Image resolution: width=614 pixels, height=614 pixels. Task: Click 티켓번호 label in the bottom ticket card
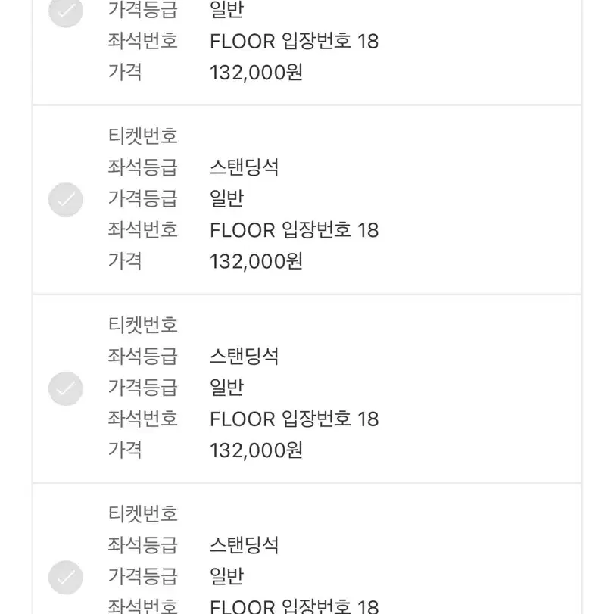point(143,513)
